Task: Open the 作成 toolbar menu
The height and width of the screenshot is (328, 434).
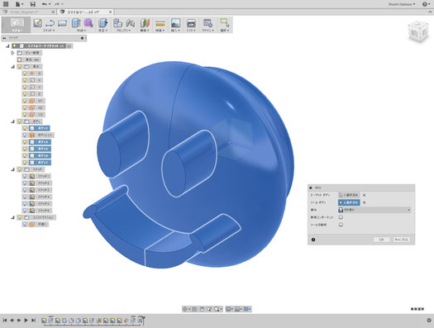Action: pos(81,30)
